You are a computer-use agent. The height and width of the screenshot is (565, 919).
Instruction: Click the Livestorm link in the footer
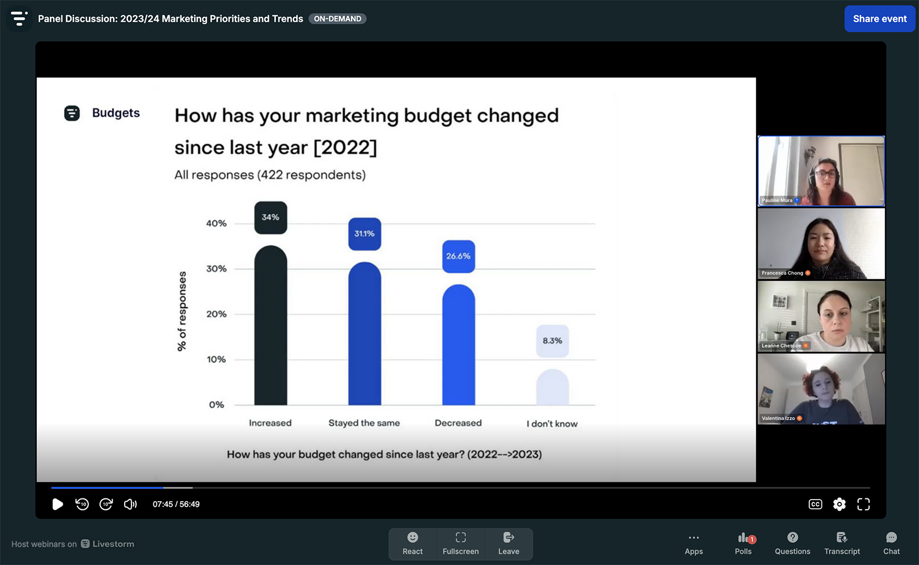(107, 544)
